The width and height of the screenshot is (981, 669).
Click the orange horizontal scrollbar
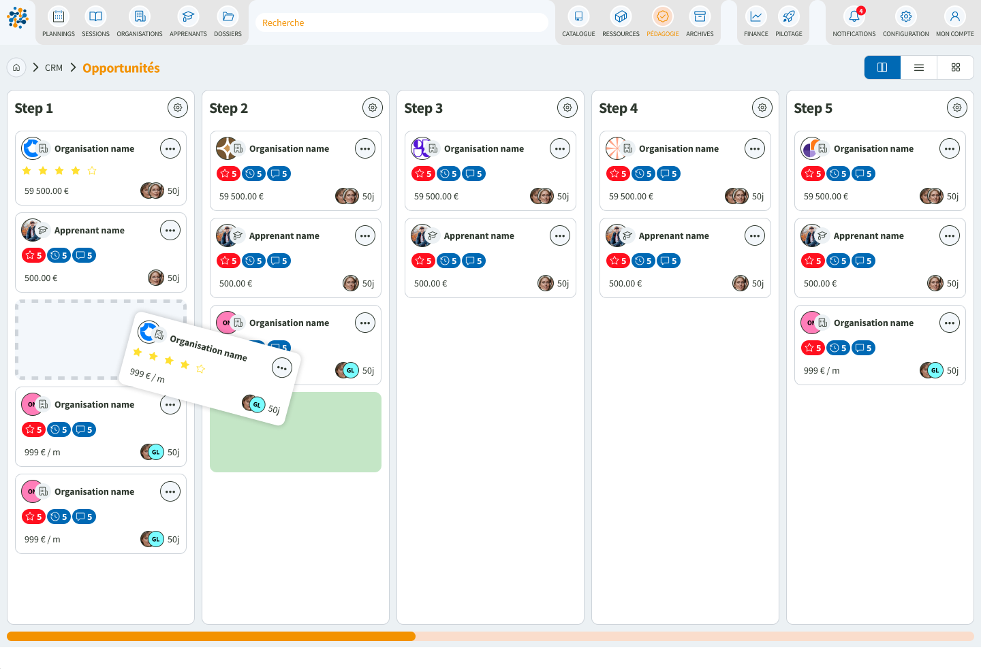tap(210, 636)
